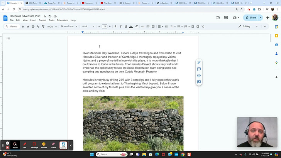This screenshot has width=281, height=158.
Task: Run spelling and grammar check icon
Action: tap(38, 27)
